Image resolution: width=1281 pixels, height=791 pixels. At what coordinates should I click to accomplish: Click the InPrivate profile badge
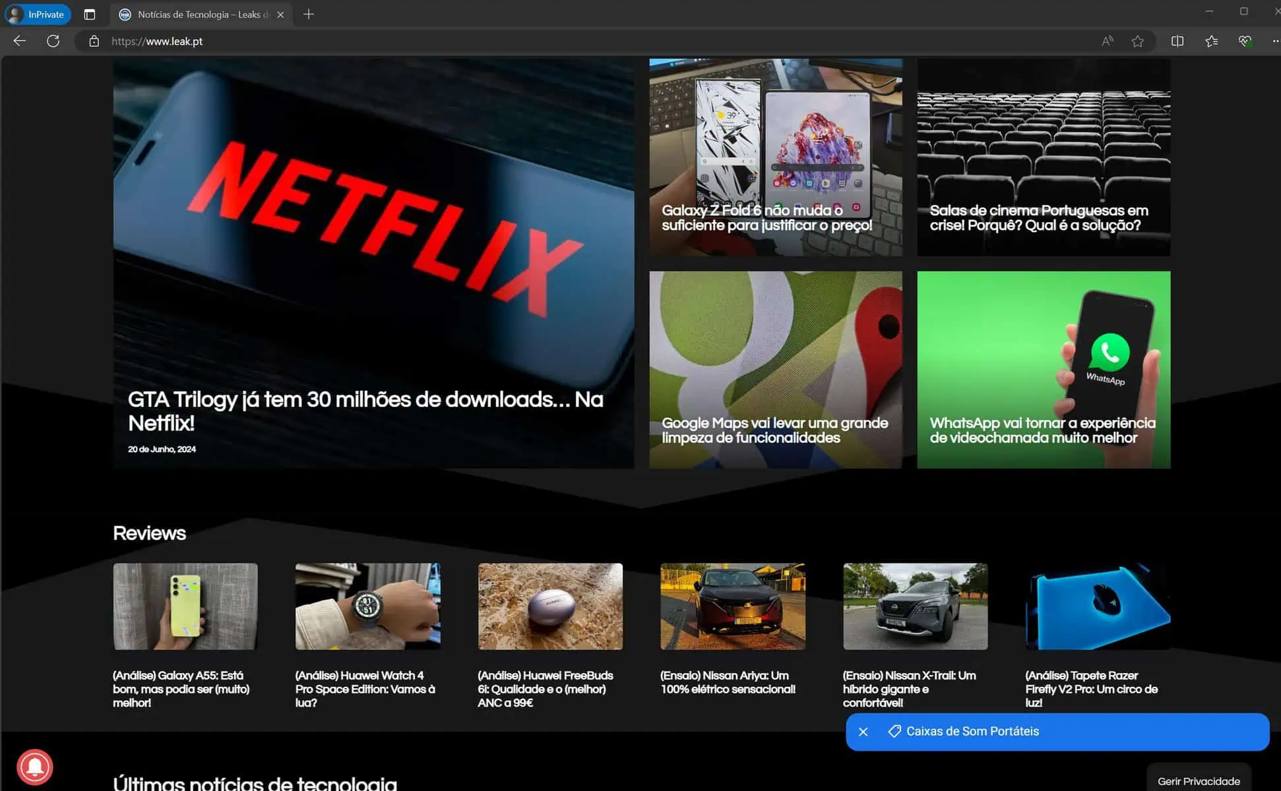[38, 14]
